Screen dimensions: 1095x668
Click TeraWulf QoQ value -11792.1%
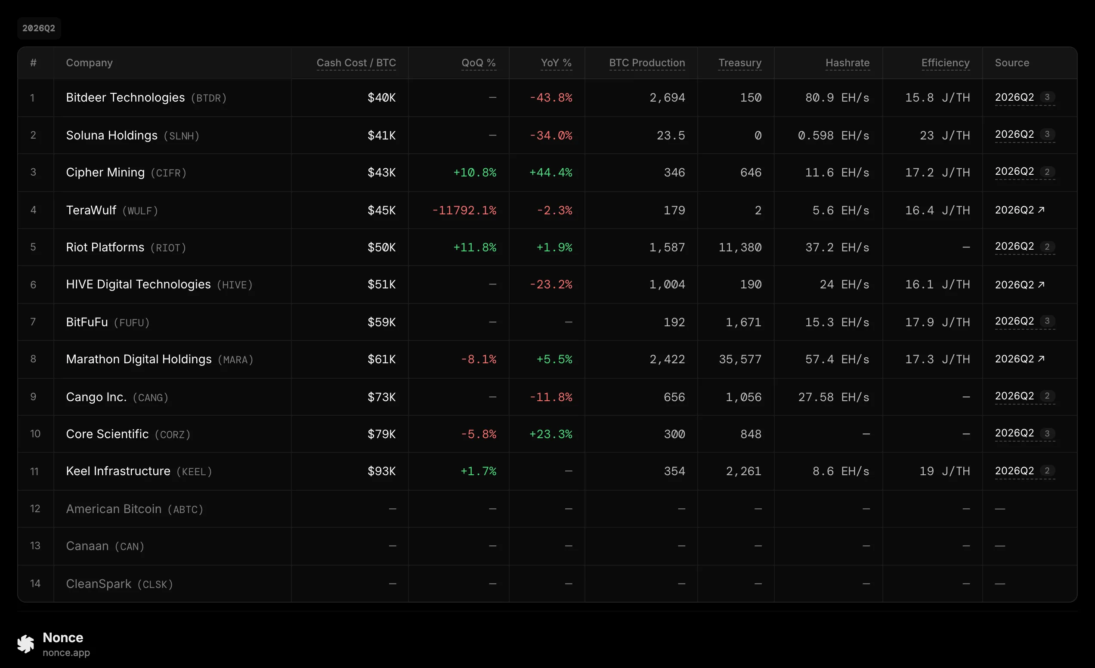point(464,210)
